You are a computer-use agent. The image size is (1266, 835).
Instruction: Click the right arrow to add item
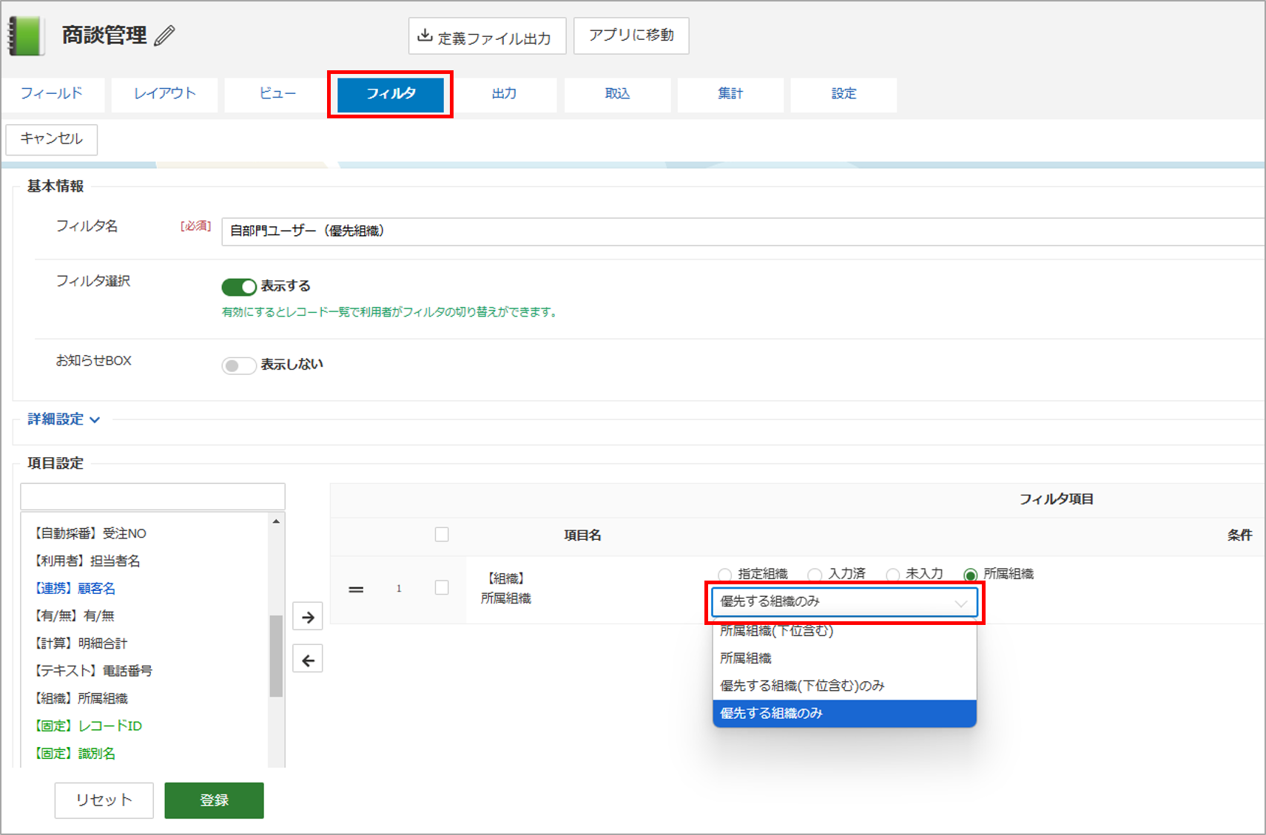point(308,617)
